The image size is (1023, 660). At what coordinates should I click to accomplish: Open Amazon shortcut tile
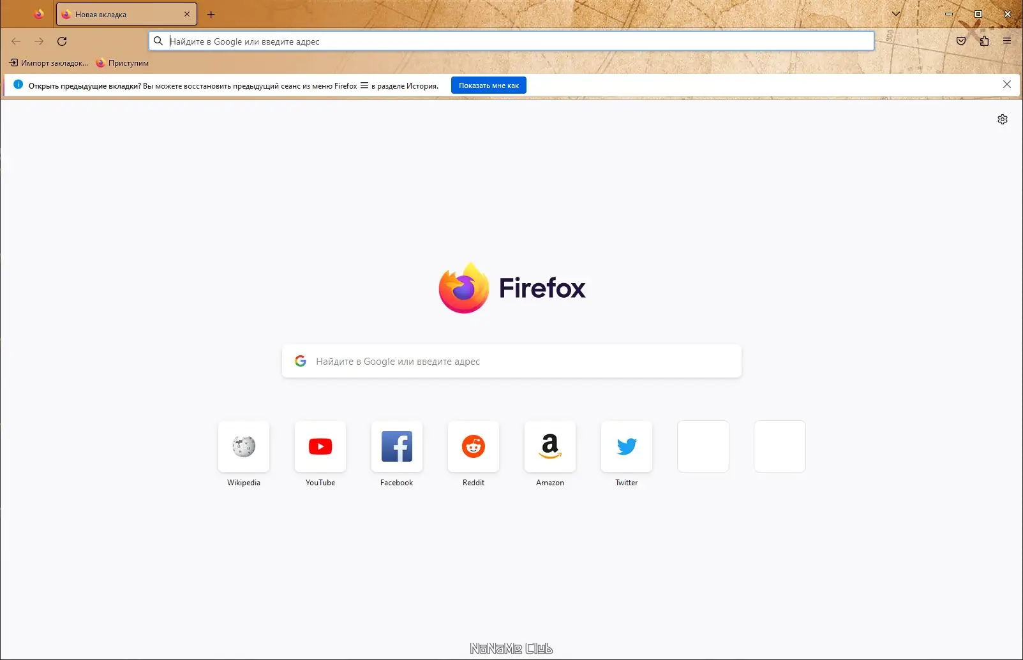(x=550, y=446)
